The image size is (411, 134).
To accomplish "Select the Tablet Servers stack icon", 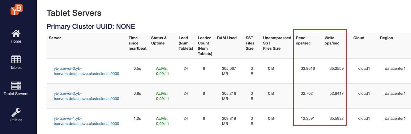I will pos(16,86).
